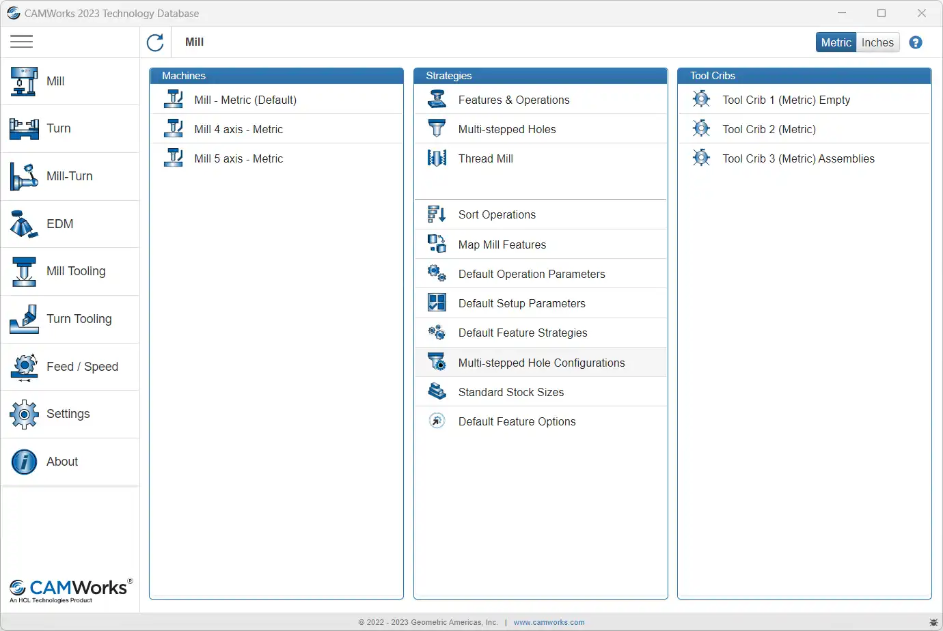Open Multi-stepped Hole Configurations text
The image size is (943, 631).
coord(542,363)
